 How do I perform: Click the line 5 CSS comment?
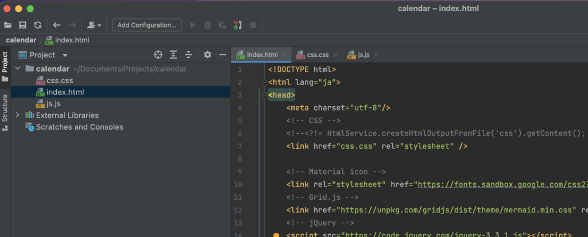pos(314,121)
